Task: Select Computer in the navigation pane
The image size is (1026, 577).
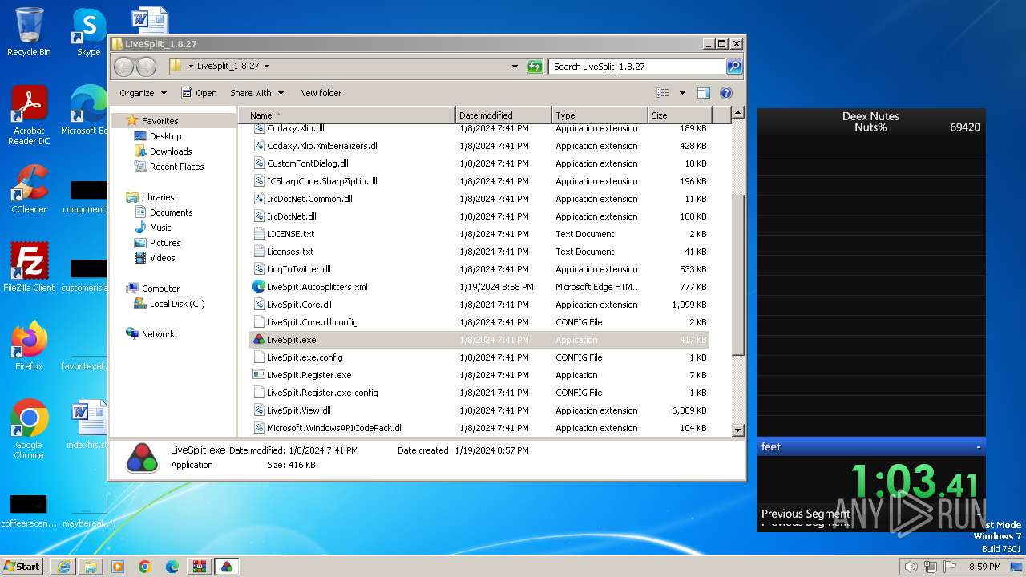Action: [x=160, y=288]
